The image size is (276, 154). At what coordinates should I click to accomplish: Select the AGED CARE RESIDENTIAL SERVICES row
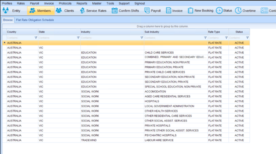[x=126, y=96]
